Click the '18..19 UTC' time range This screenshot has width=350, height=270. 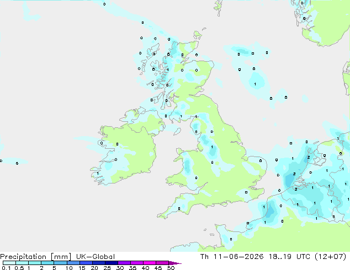pos(289,257)
